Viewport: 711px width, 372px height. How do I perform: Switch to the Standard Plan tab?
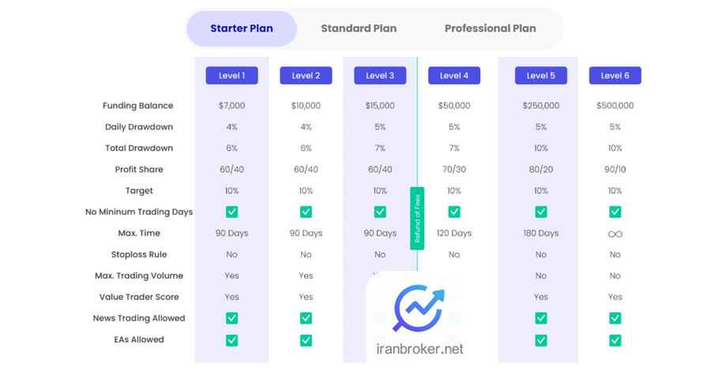[x=359, y=28]
